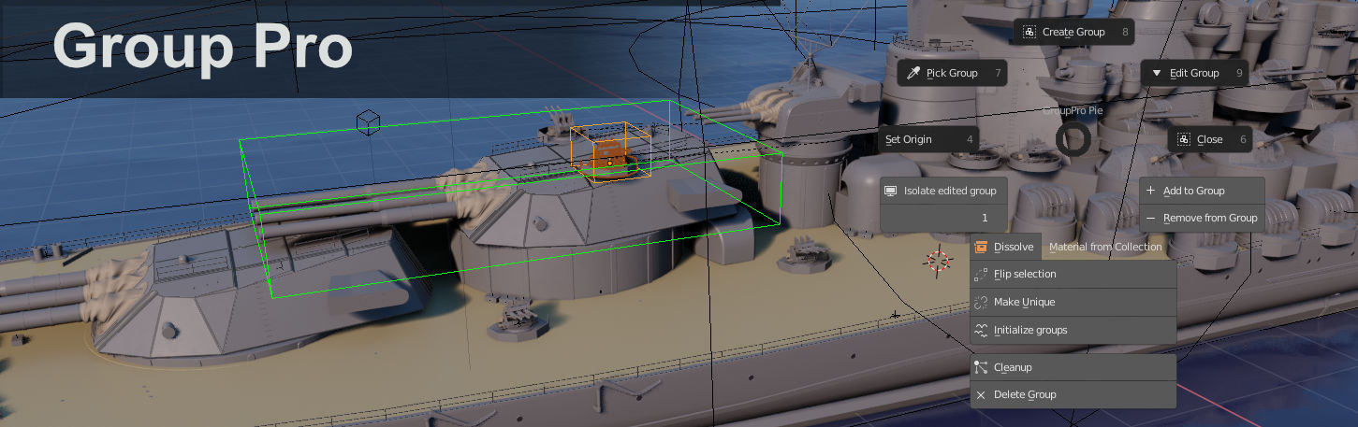
Task: Click Delete Group entry
Action: (x=1073, y=394)
